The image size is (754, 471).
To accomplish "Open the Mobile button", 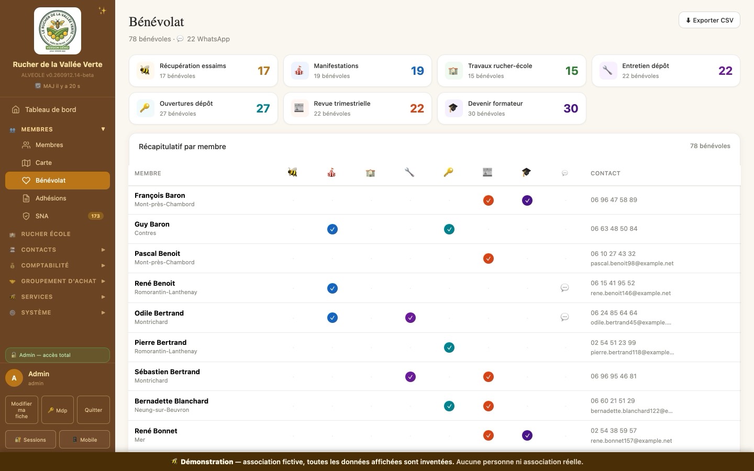I will [84, 440].
